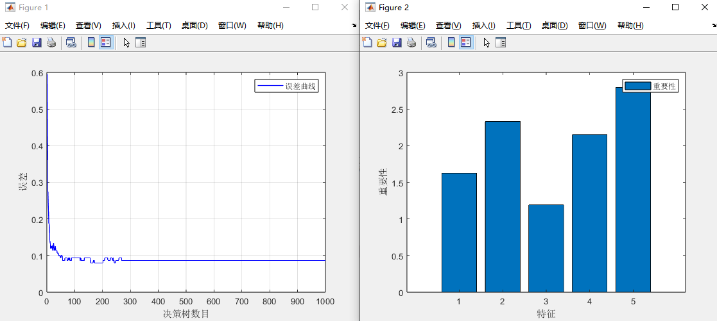
Task: Click New Figure icon in Figure 2 toolbar
Action: click(x=367, y=42)
